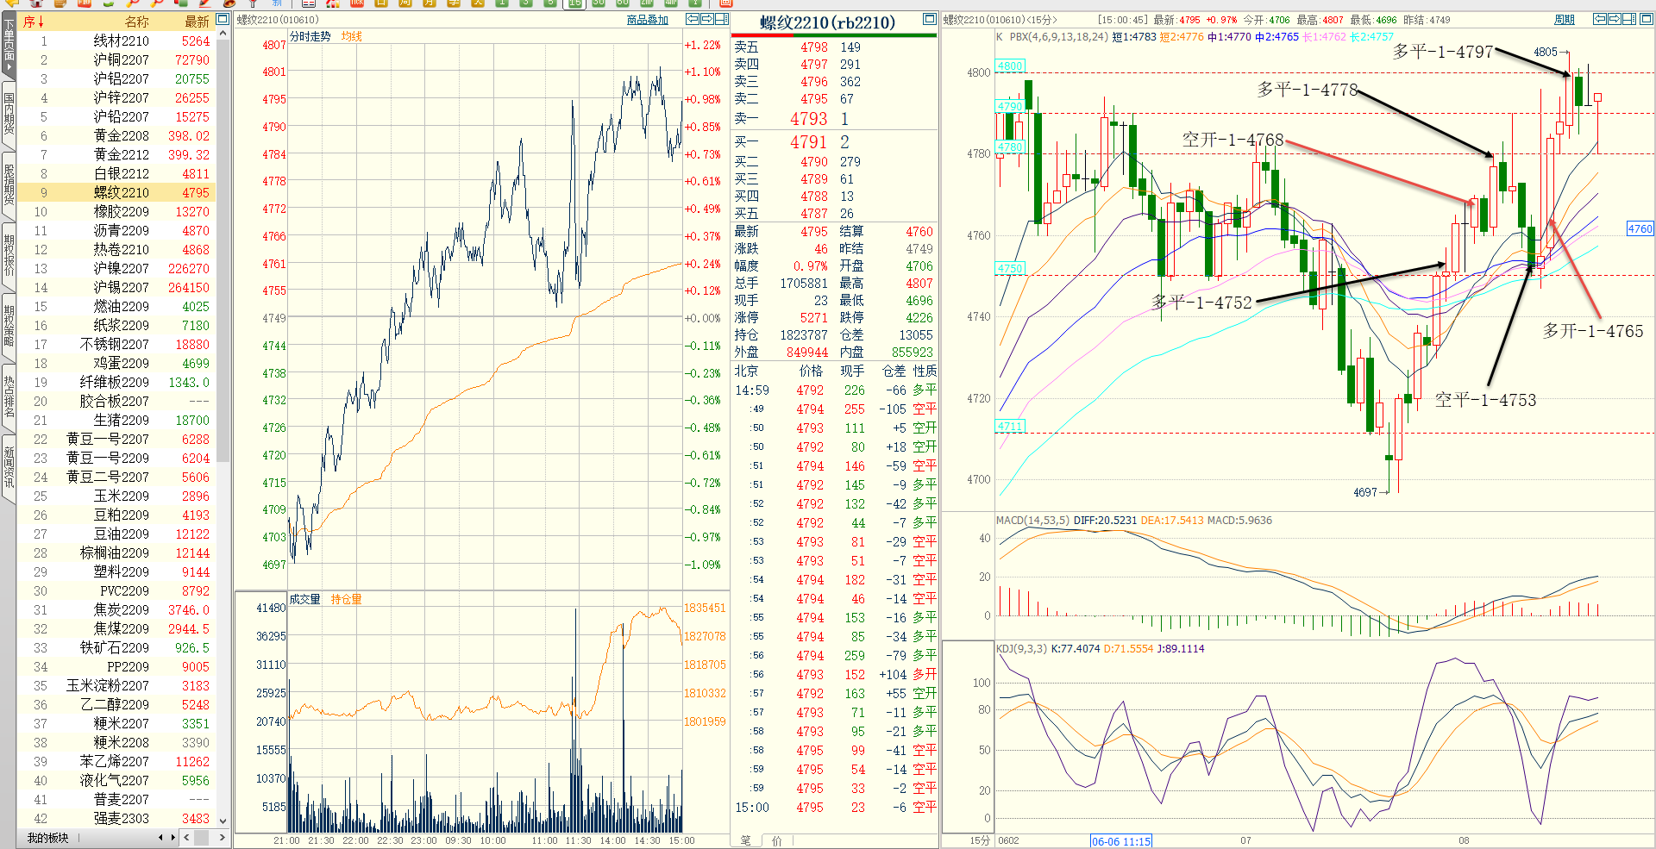The image size is (1656, 849).
Task: Select 棕榈油2209 row in quote list
Action: [116, 552]
